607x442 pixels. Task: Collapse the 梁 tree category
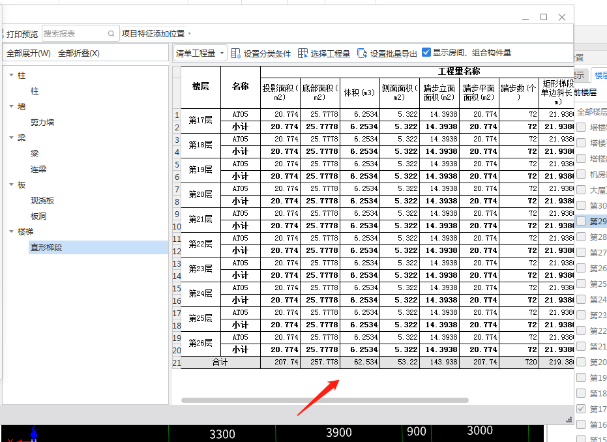coord(12,138)
